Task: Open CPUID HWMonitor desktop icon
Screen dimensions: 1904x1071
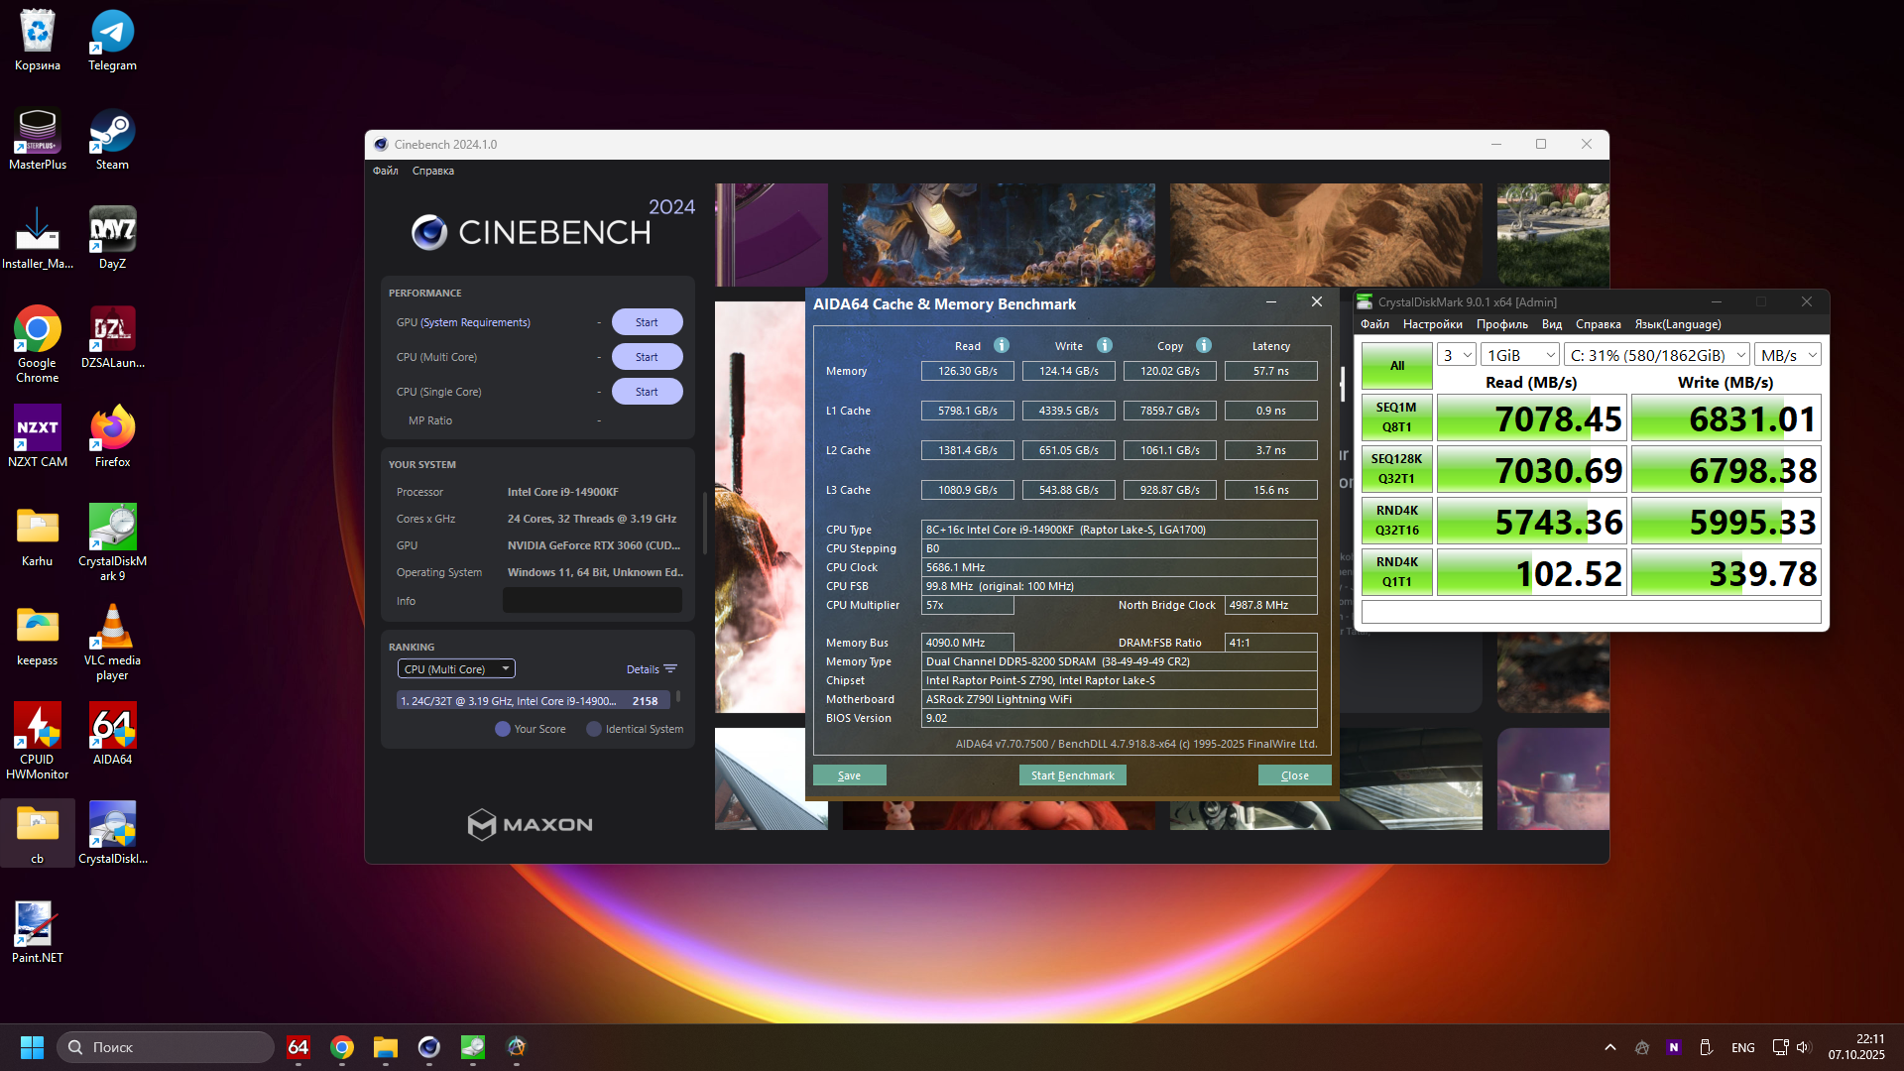Action: pyautogui.click(x=37, y=726)
